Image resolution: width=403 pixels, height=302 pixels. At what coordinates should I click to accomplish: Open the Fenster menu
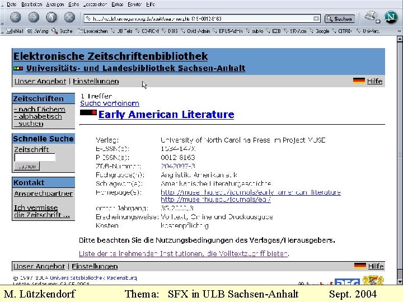pos(135,4)
